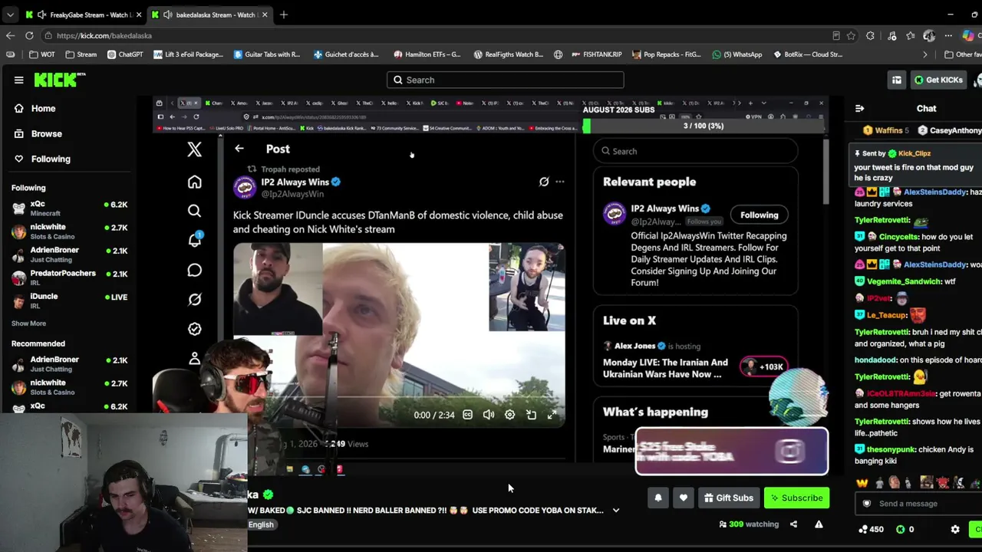Share the stream via share icon
982x552 pixels.
(x=793, y=524)
